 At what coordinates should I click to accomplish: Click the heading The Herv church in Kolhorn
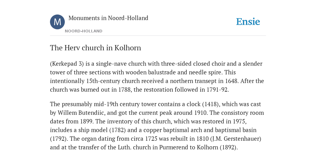coord(96,48)
